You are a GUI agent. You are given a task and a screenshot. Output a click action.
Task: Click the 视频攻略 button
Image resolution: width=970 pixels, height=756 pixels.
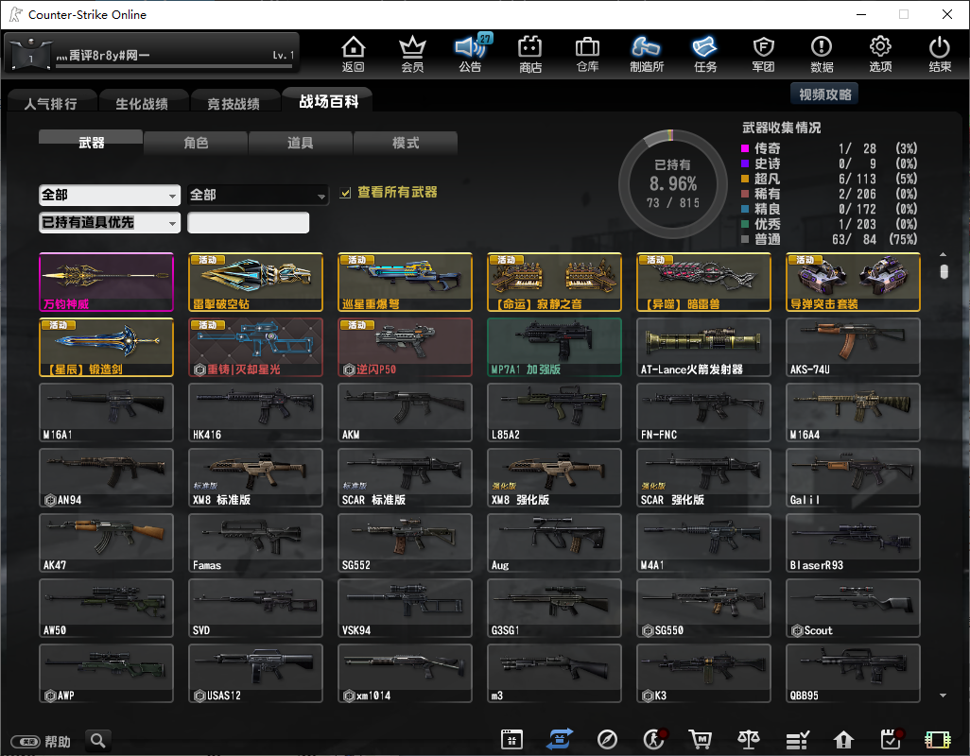pos(824,94)
